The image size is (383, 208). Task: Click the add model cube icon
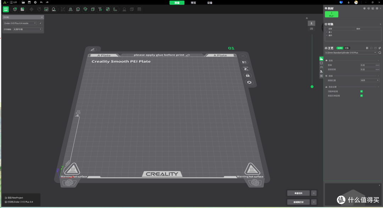tap(15, 9)
